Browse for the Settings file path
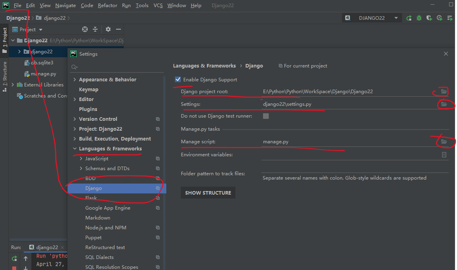457x270 pixels. 444,104
